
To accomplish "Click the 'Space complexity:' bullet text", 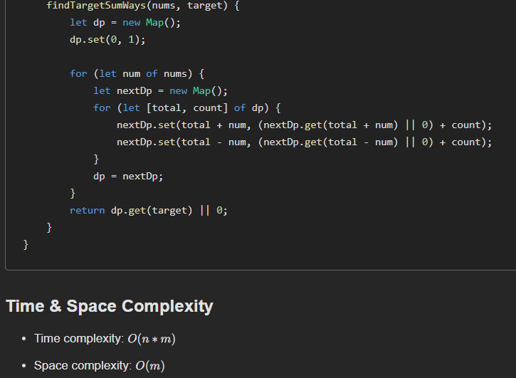I will click(x=82, y=366).
